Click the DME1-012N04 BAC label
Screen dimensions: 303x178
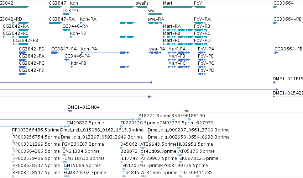coord(84,107)
